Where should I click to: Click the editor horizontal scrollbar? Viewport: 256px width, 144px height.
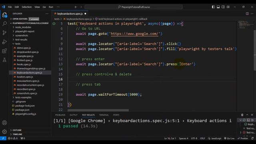pos(98,110)
